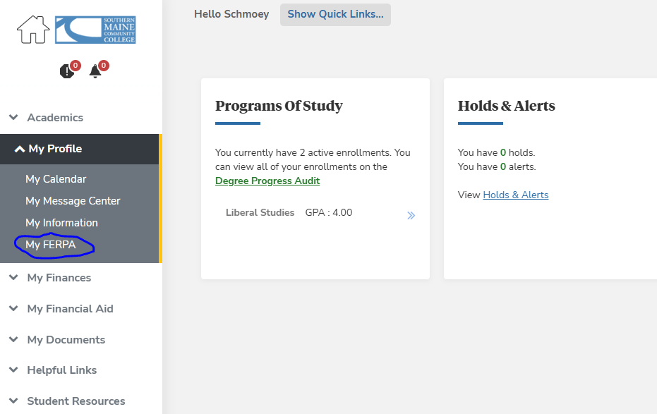
Task: Click the double-arrow next to Liberal Studies
Action: [x=411, y=216]
